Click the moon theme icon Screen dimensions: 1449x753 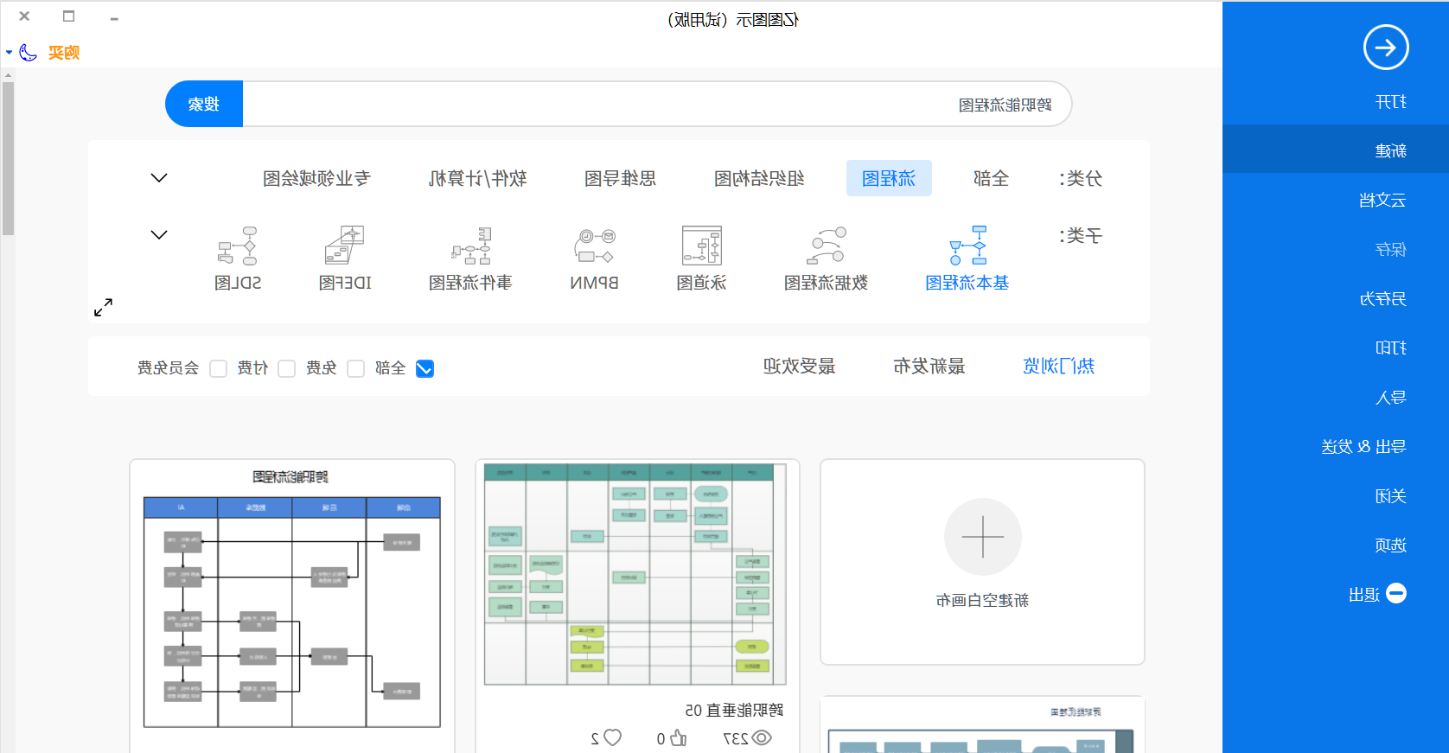tap(29, 53)
